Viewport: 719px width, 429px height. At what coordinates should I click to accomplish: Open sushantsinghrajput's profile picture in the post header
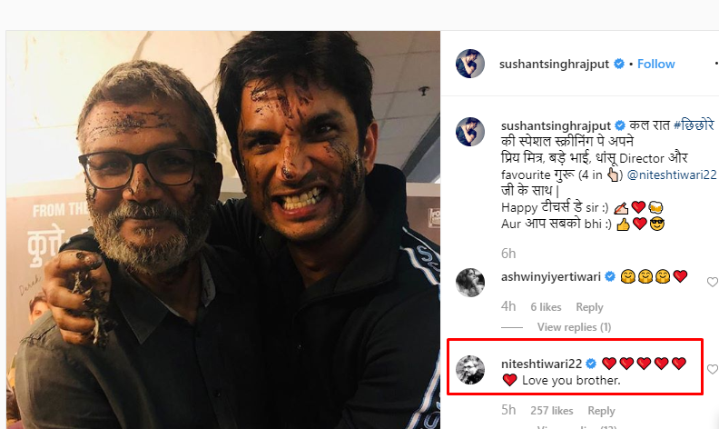(470, 64)
